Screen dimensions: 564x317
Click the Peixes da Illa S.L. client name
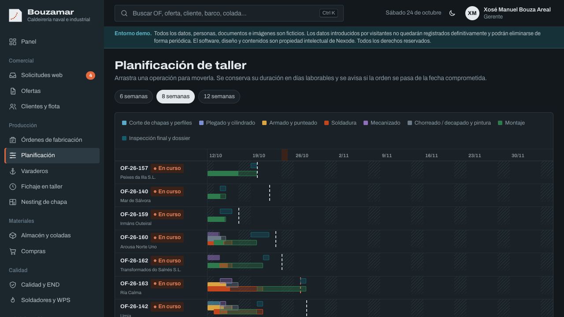click(x=138, y=177)
